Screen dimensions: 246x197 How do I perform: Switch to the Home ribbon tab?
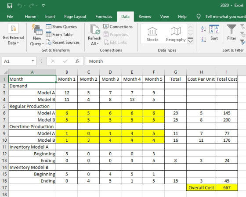point(30,17)
